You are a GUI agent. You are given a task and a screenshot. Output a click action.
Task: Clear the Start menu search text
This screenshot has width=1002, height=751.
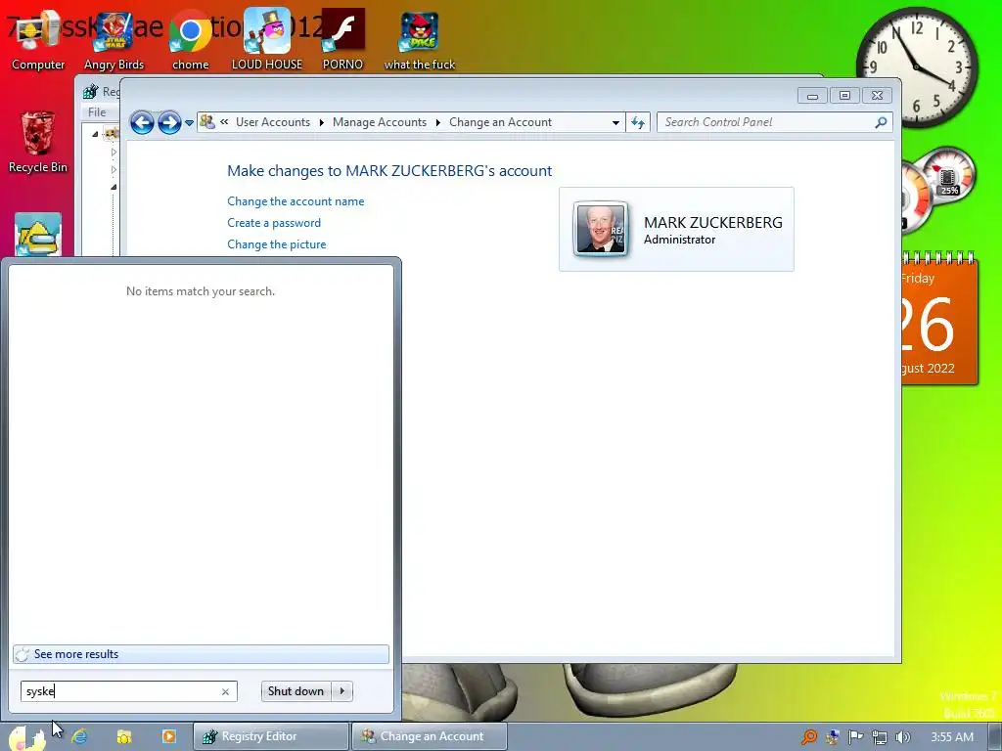(x=225, y=691)
